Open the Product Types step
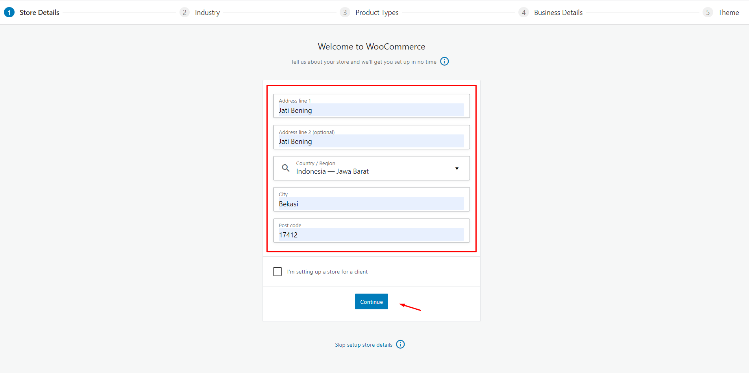This screenshot has height=373, width=749. coord(377,13)
